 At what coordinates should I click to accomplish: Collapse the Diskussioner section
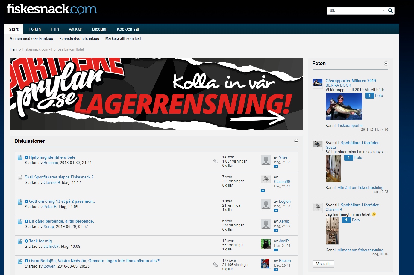click(296, 141)
